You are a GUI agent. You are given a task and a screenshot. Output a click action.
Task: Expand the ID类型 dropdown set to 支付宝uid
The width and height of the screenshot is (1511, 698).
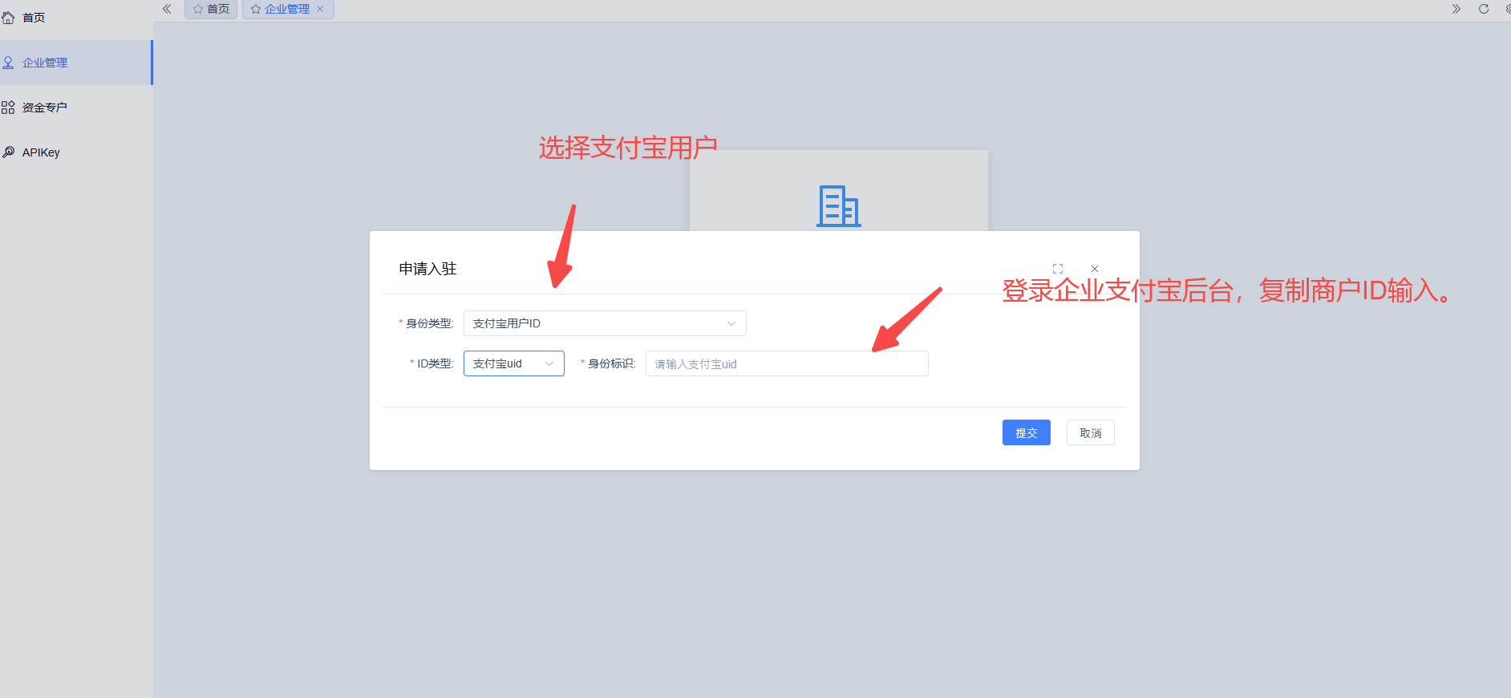(x=513, y=363)
